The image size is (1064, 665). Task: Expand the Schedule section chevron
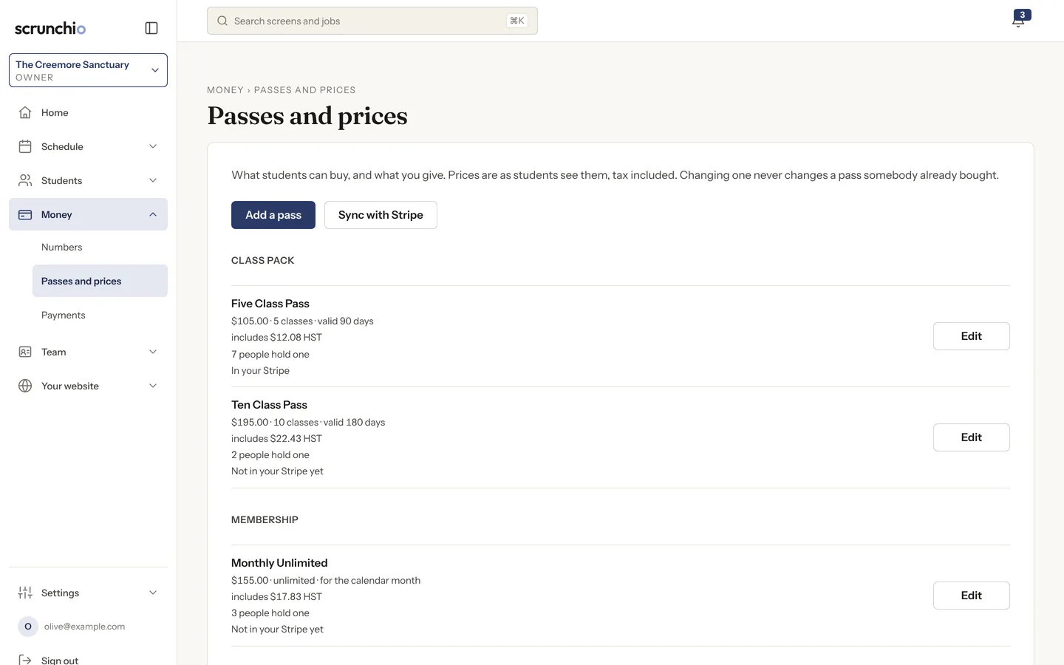[x=153, y=146]
